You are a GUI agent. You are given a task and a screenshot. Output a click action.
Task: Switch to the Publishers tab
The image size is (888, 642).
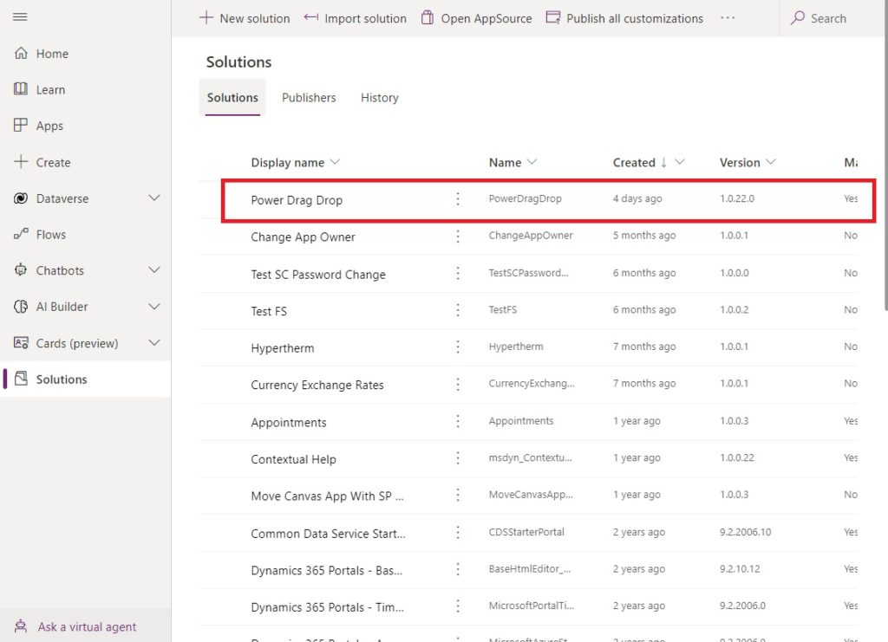coord(309,98)
